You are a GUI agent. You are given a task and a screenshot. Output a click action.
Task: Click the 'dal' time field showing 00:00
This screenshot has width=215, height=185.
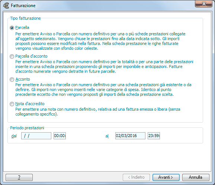60,136
